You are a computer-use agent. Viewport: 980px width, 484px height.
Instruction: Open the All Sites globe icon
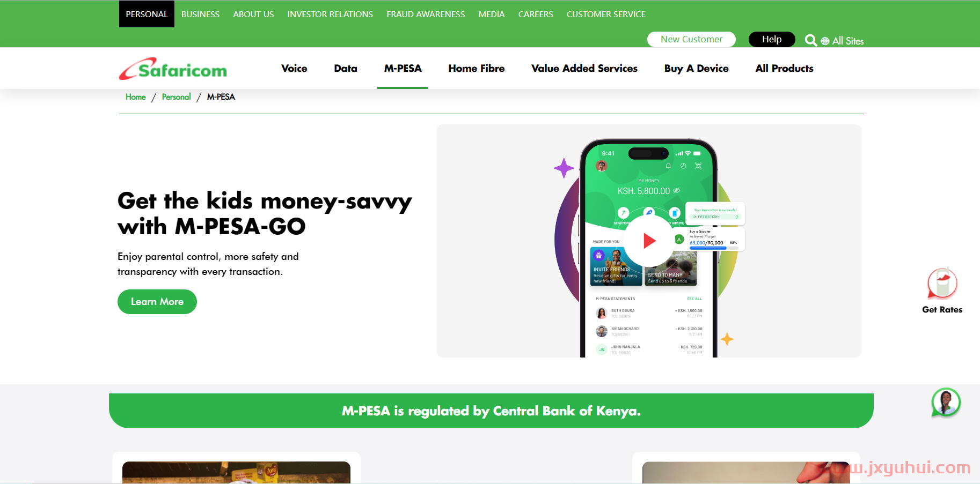tap(825, 41)
